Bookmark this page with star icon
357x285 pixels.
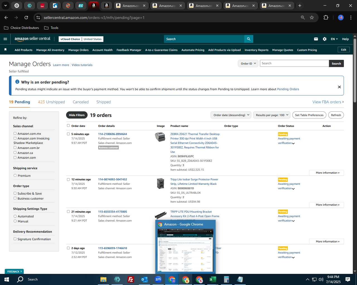[x=312, y=18]
